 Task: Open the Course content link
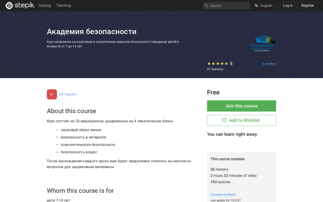tap(223, 194)
